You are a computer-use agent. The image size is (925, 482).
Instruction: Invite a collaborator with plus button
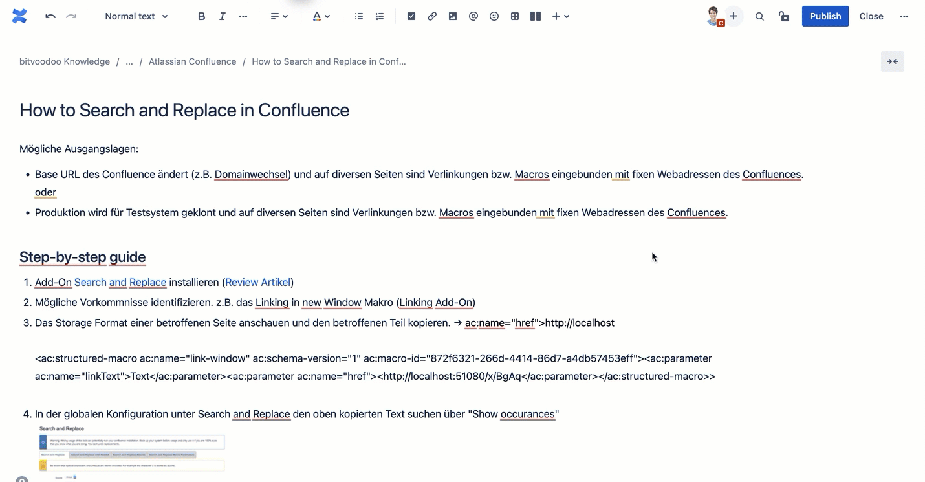734,16
